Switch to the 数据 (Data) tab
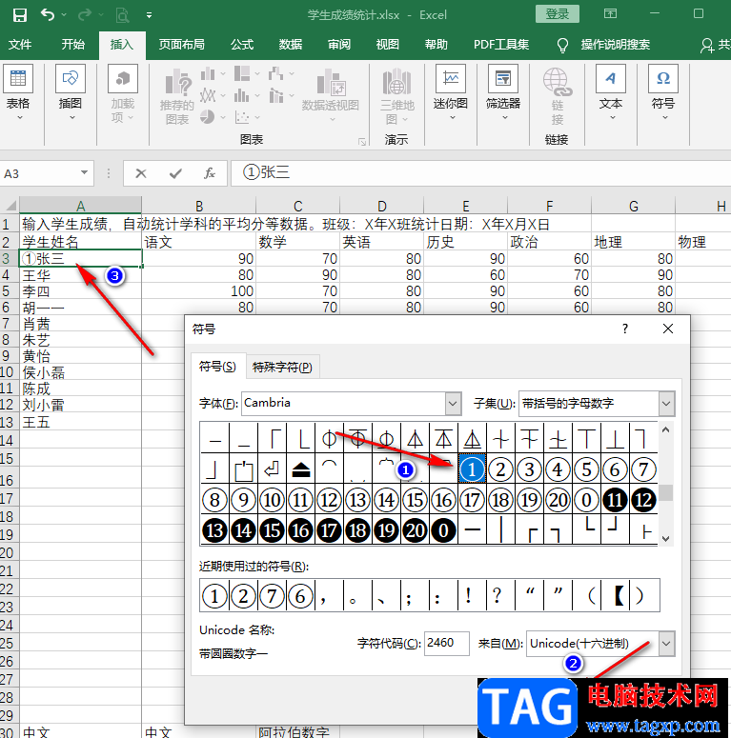Viewport: 731px width, 738px height. click(x=291, y=45)
